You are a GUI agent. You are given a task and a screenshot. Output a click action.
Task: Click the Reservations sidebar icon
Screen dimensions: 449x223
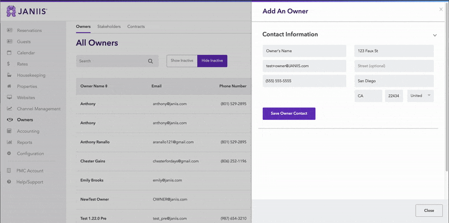[x=10, y=30]
